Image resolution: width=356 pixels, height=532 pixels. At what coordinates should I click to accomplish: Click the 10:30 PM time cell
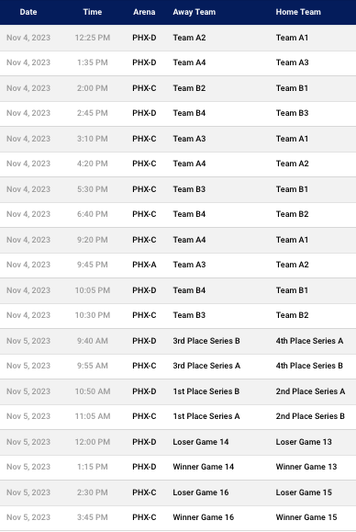93,315
